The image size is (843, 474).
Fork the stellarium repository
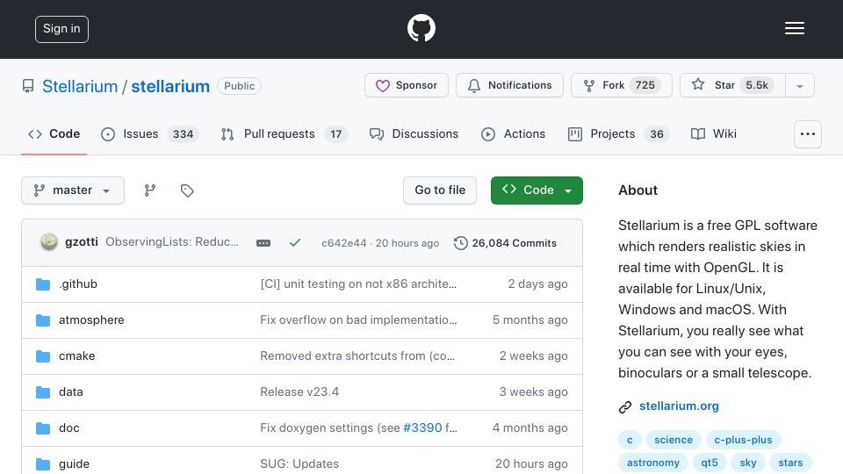[622, 85]
